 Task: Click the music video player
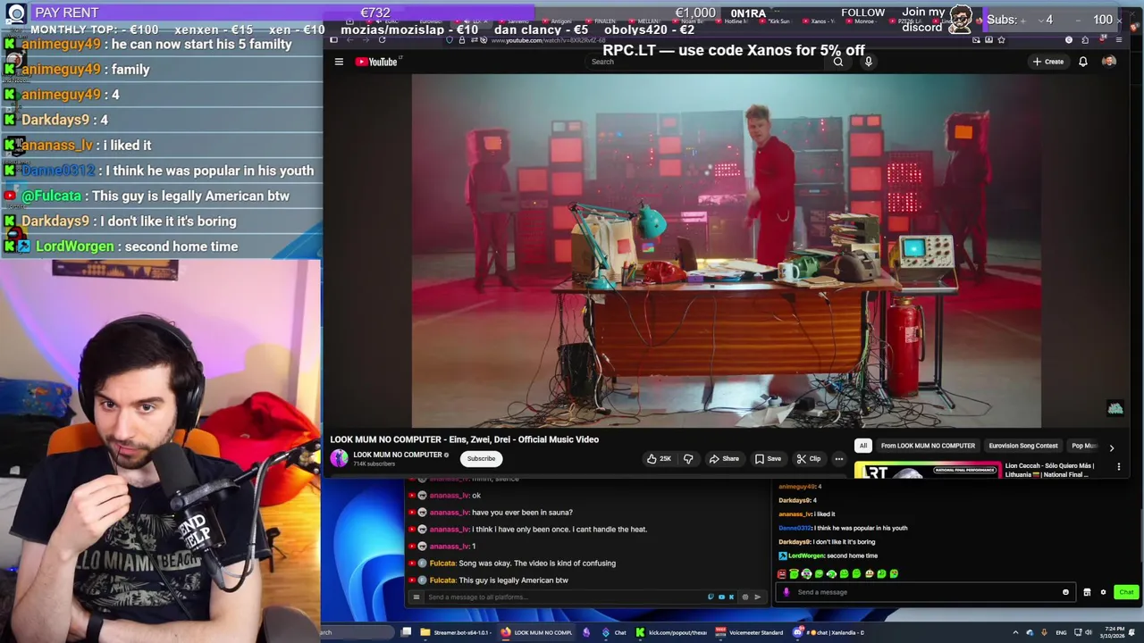(726, 251)
